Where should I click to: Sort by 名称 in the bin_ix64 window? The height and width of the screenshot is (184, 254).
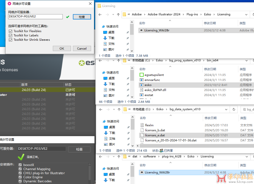[x=143, y=69]
